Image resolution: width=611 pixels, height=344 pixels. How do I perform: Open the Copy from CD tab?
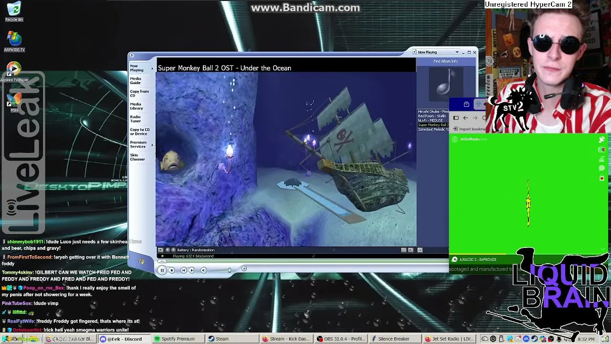click(x=139, y=93)
